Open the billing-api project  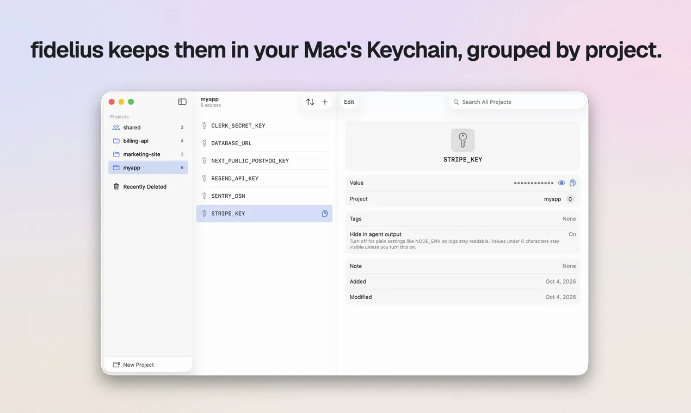tap(148, 141)
